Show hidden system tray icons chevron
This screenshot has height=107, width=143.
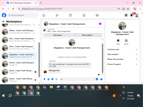click(120, 96)
